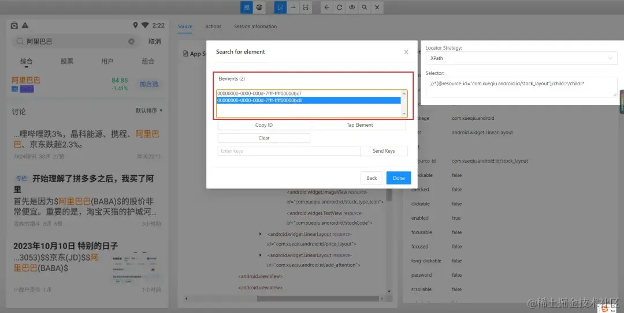
Task: Open the Source tab
Action: 185,27
